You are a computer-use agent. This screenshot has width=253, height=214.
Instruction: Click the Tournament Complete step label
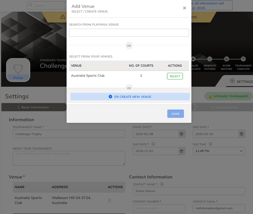click(x=243, y=67)
